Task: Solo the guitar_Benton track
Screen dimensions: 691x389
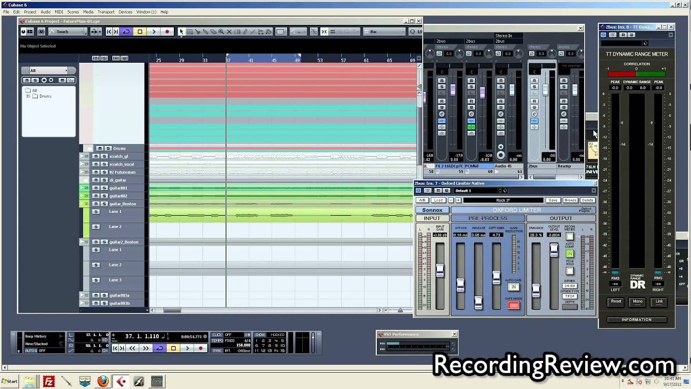Action: pos(104,204)
